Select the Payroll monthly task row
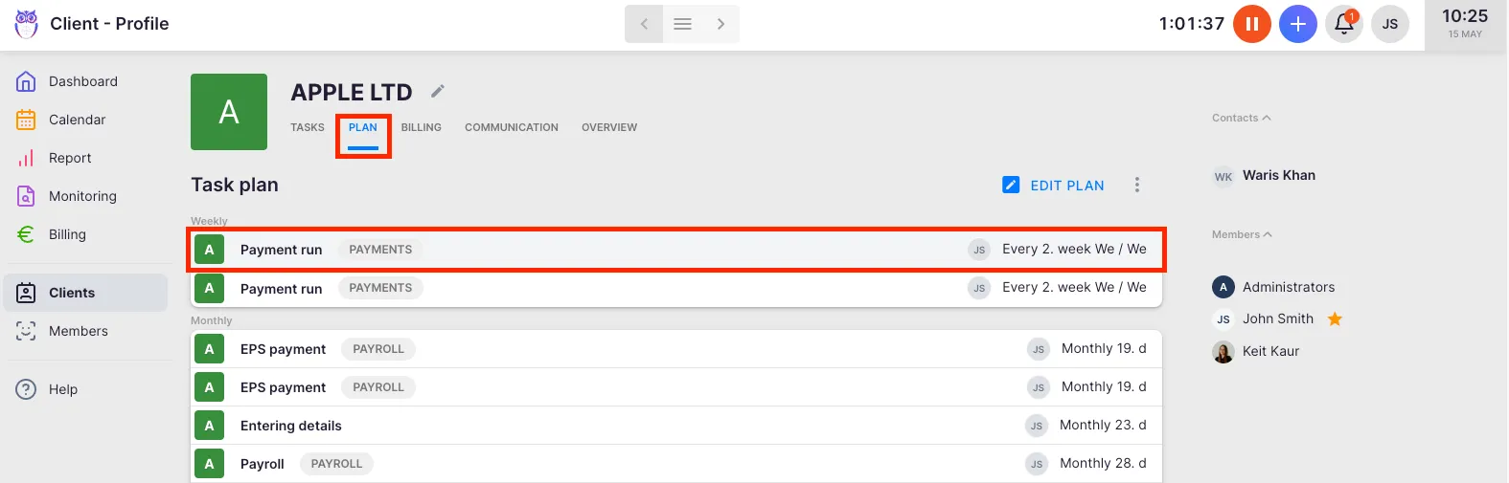 coord(671,464)
